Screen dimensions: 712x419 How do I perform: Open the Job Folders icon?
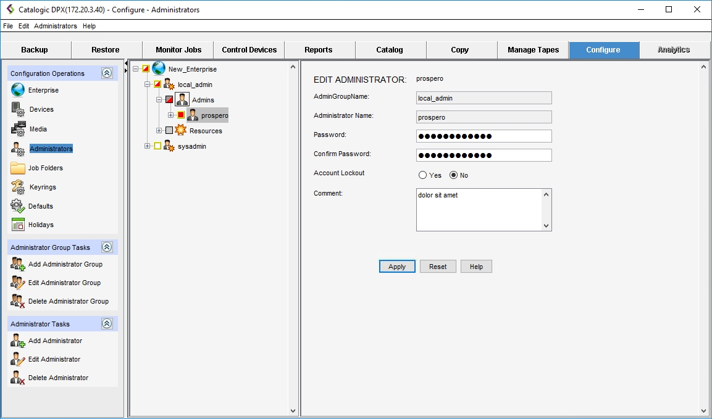[18, 168]
